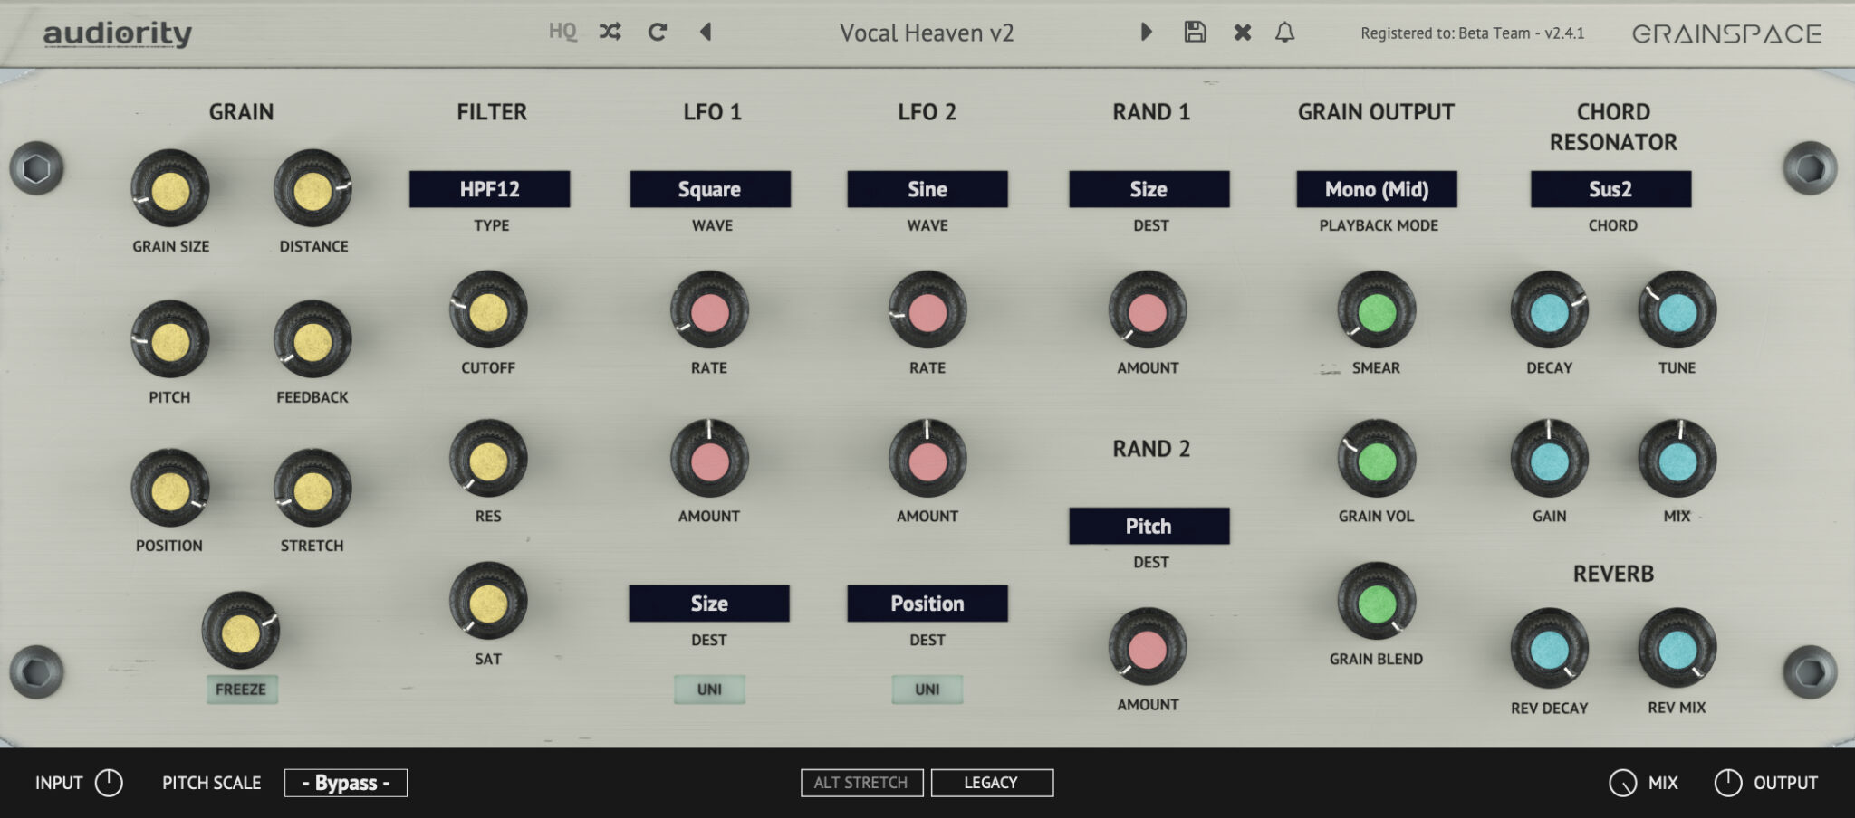1855x818 pixels.
Task: Open the PLAYBACK MODE selector showing Mono (Mid)
Action: pos(1375,189)
